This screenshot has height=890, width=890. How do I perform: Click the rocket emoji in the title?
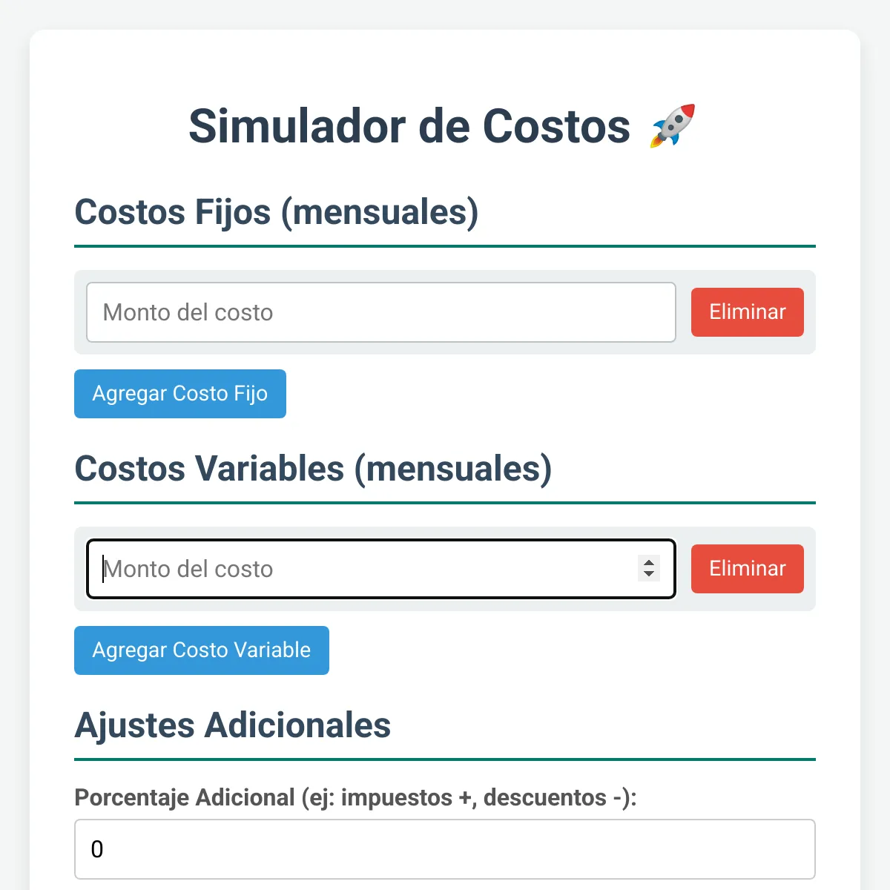pyautogui.click(x=673, y=126)
